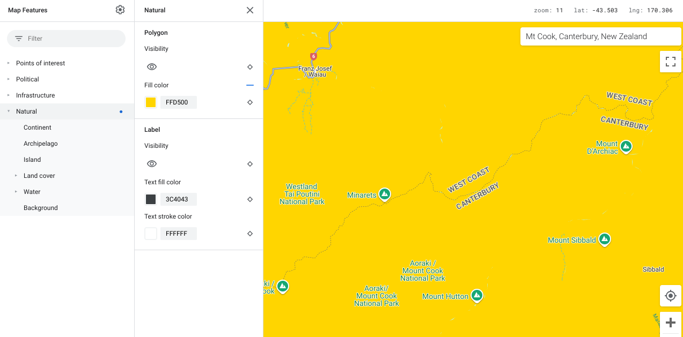683x337 pixels.
Task: Expand Water tree arrow
Action: click(16, 192)
